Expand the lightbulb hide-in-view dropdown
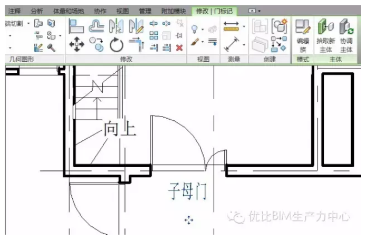Image resolution: width=368 pixels, height=241 pixels. click(203, 28)
